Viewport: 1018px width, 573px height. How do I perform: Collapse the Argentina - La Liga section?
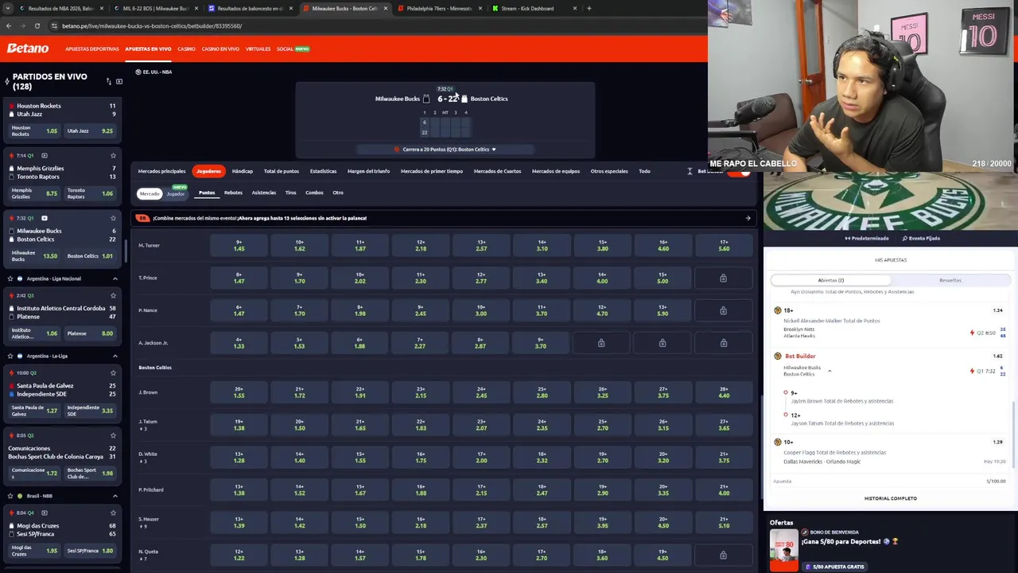pos(115,356)
